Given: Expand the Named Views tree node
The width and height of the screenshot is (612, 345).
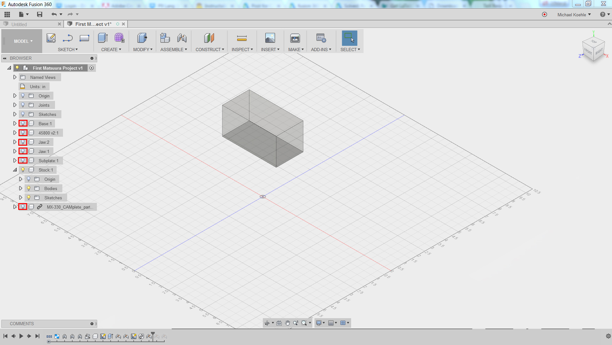Looking at the screenshot, I should tap(15, 77).
